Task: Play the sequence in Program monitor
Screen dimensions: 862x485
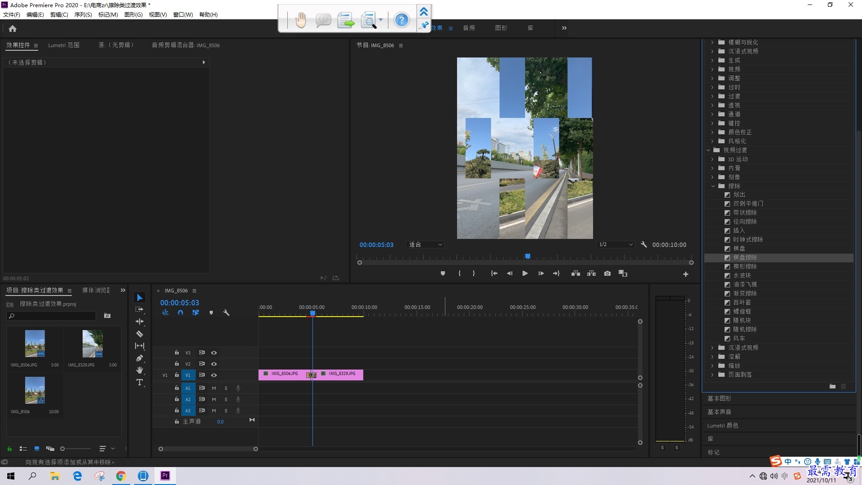Action: (x=525, y=273)
